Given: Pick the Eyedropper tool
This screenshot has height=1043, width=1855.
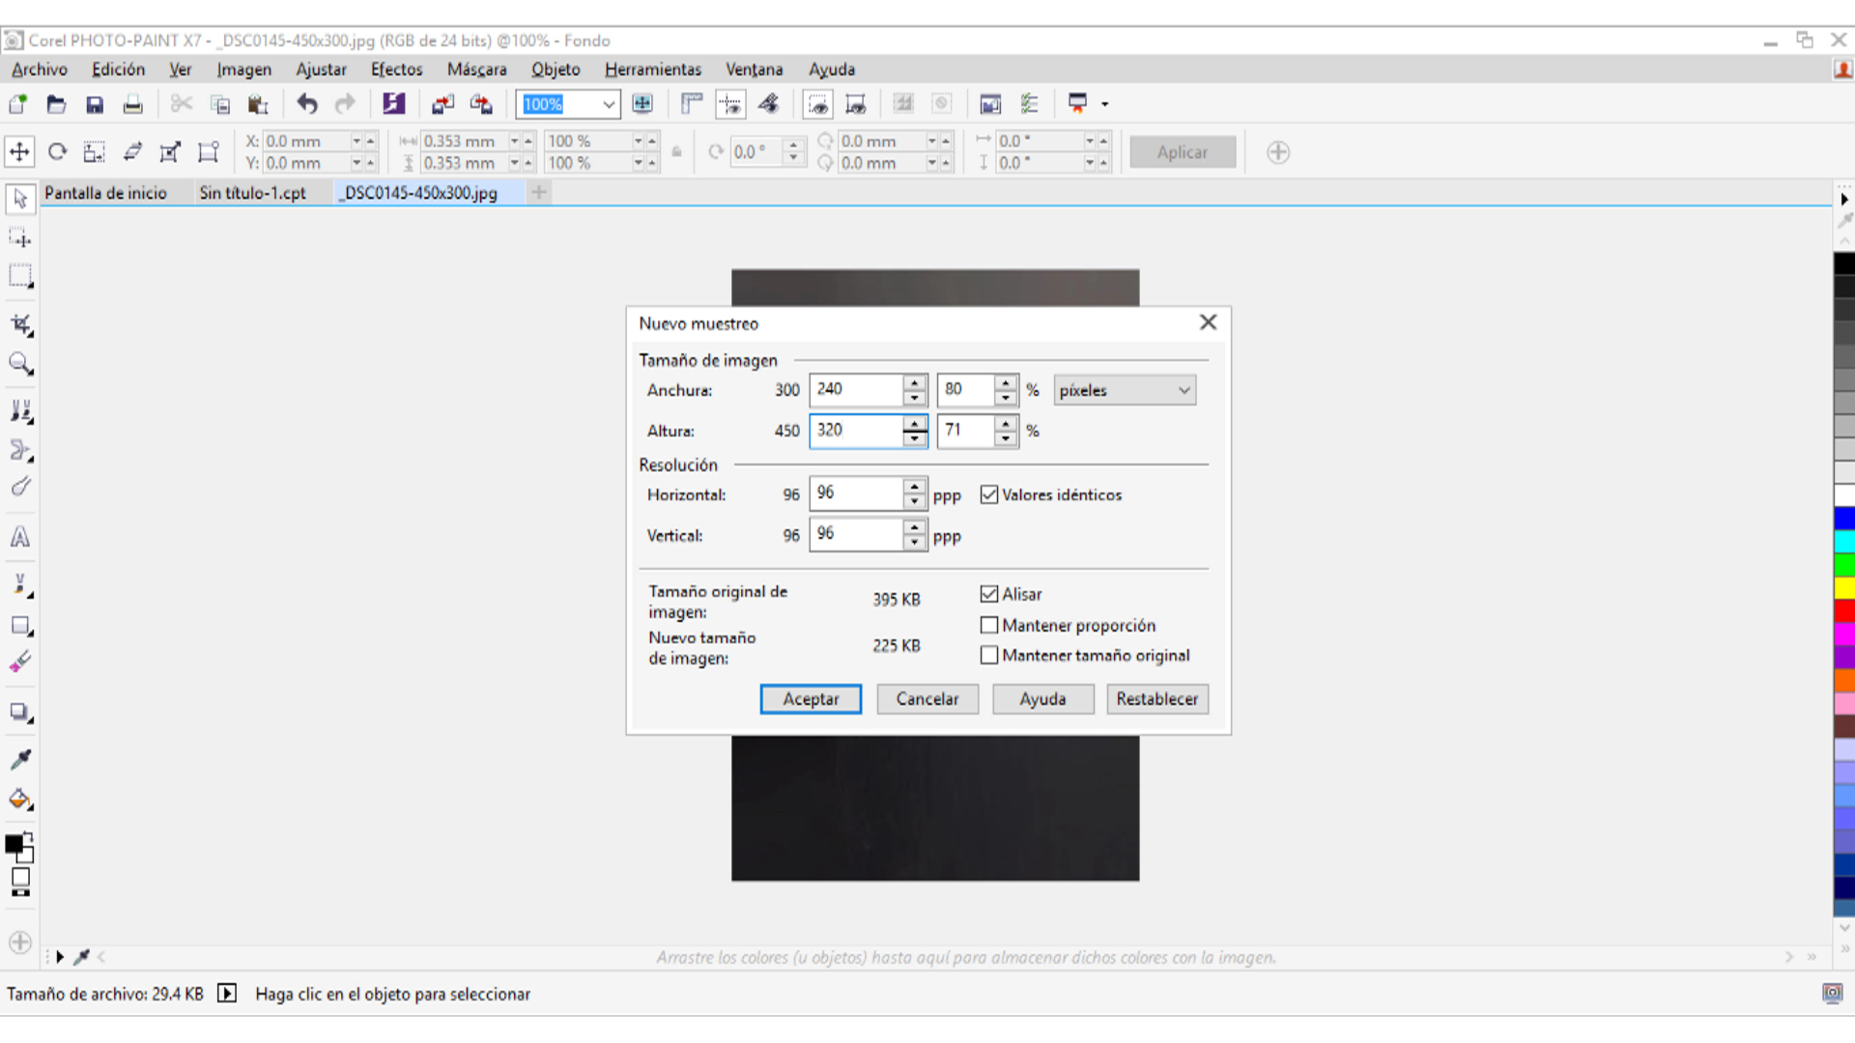Looking at the screenshot, I should [x=20, y=759].
